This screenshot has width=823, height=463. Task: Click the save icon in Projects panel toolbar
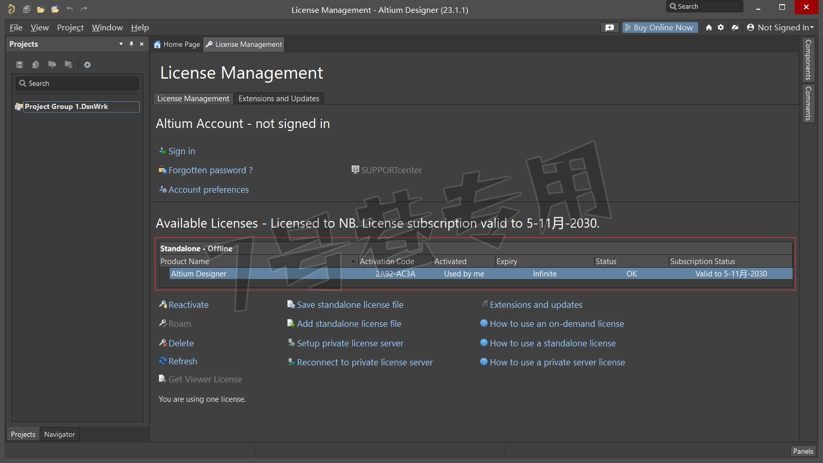tap(20, 65)
